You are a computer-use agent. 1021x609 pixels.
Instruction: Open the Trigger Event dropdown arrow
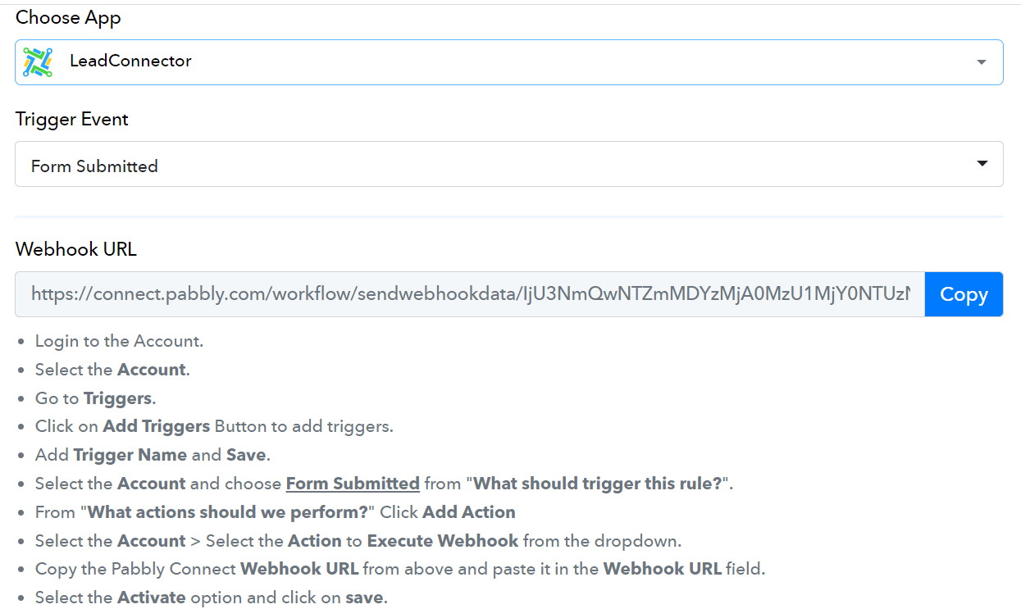982,164
